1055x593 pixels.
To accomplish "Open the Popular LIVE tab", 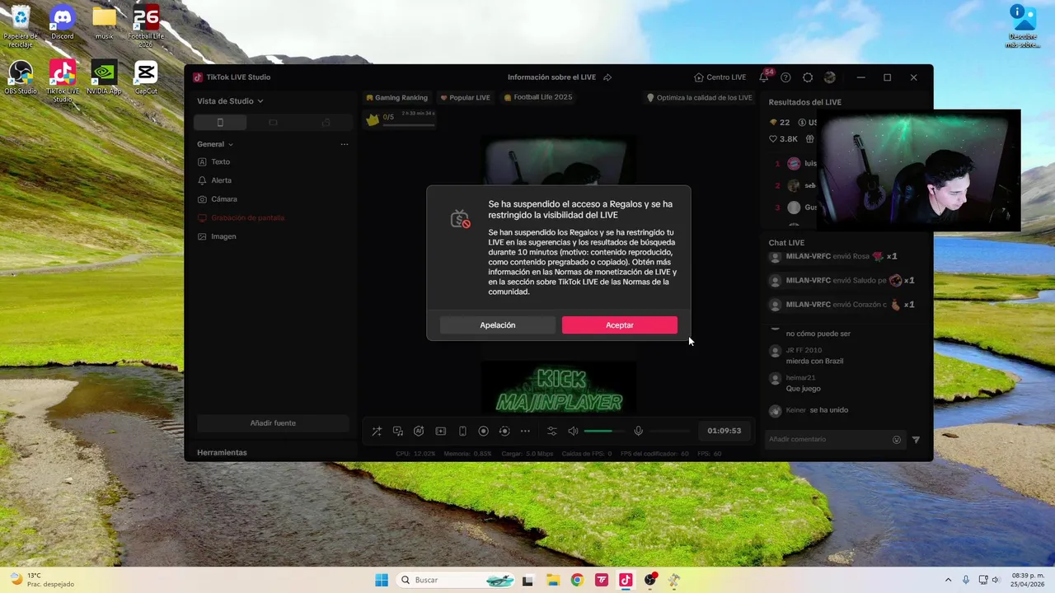I will (465, 97).
